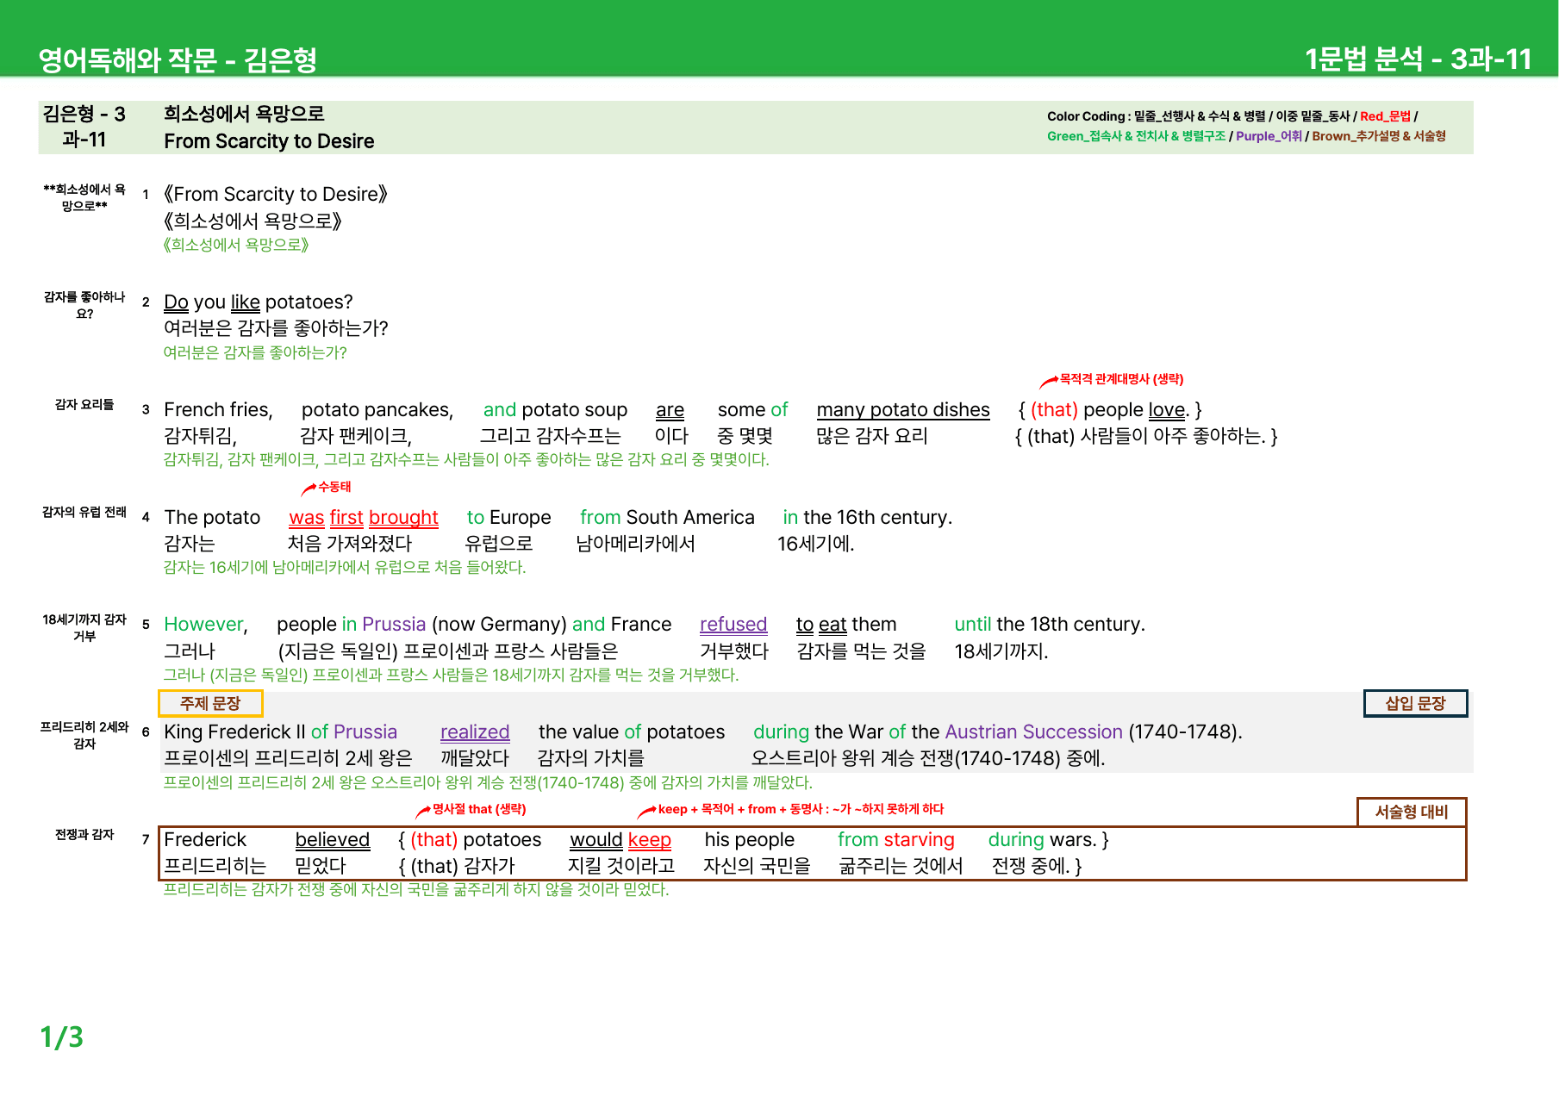
Task: Click sentence 2 'Do you like potatoes?'
Action: [259, 302]
